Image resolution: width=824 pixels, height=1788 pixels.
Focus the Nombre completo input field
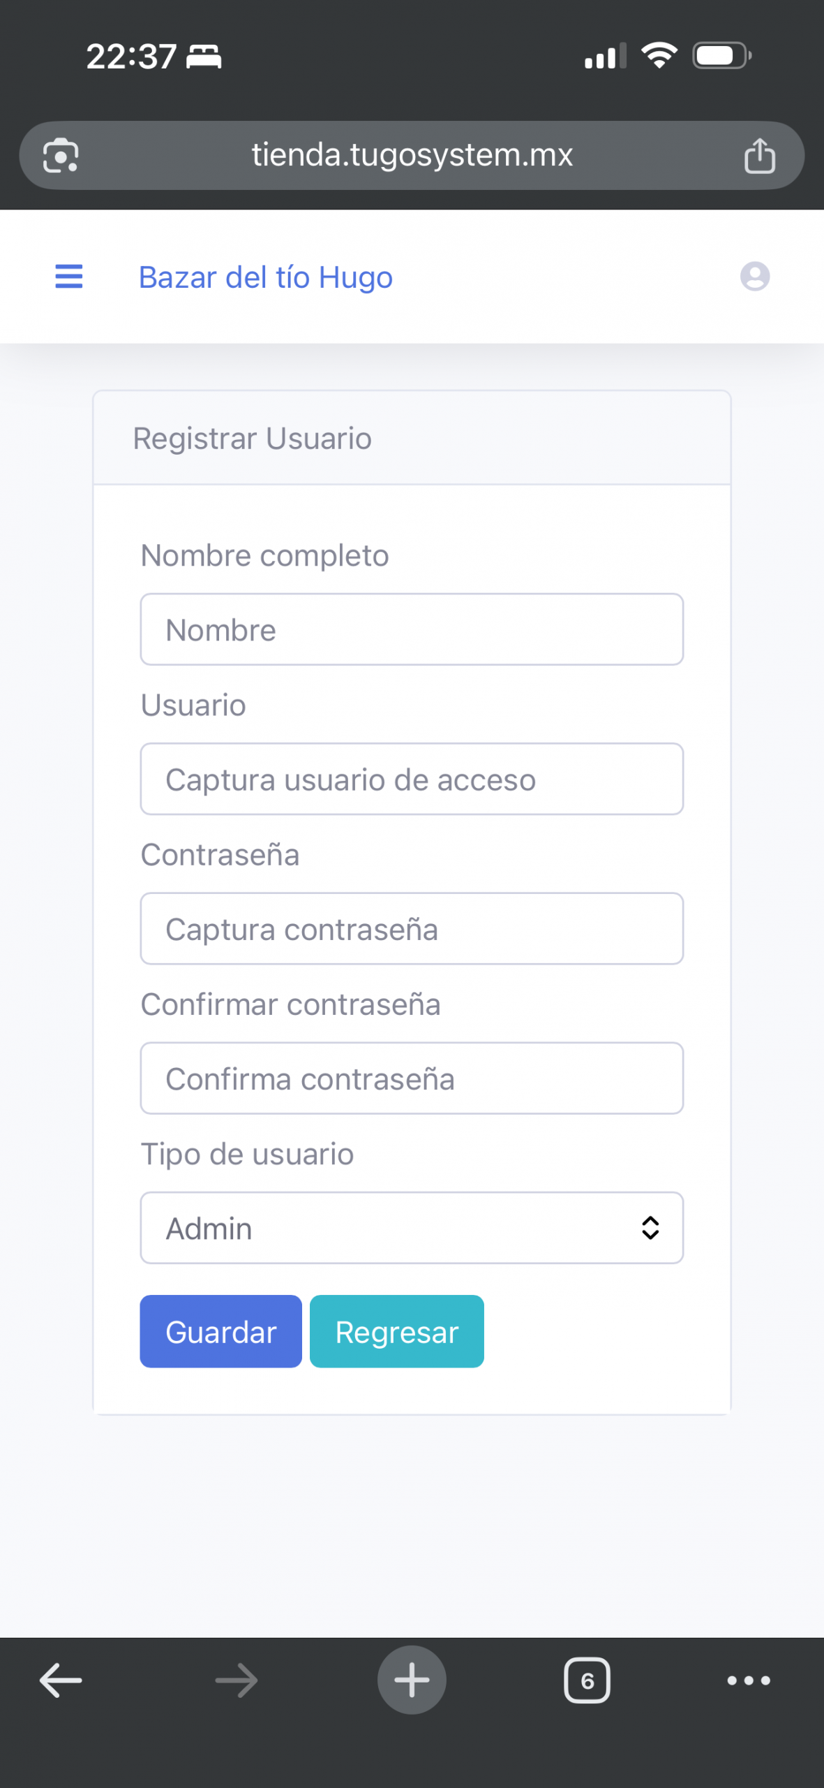412,629
